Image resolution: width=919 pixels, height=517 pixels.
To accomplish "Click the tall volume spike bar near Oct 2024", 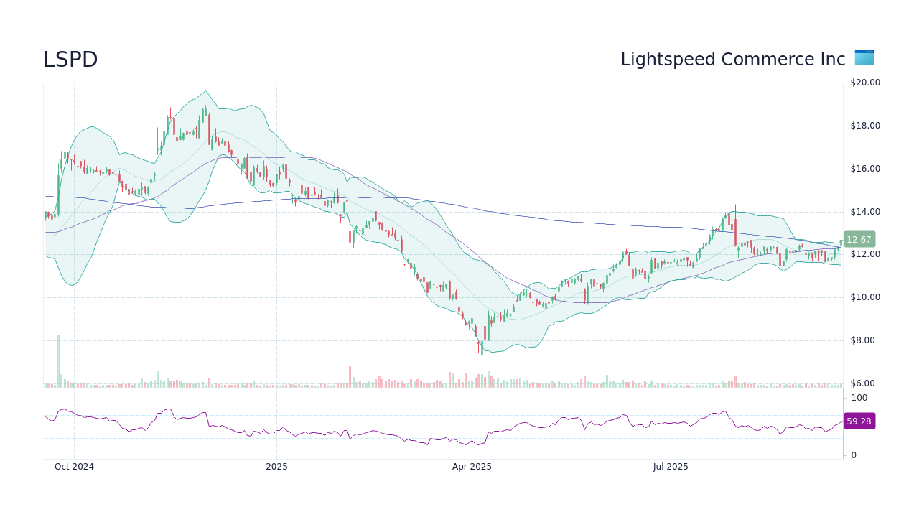I will pyautogui.click(x=59, y=361).
